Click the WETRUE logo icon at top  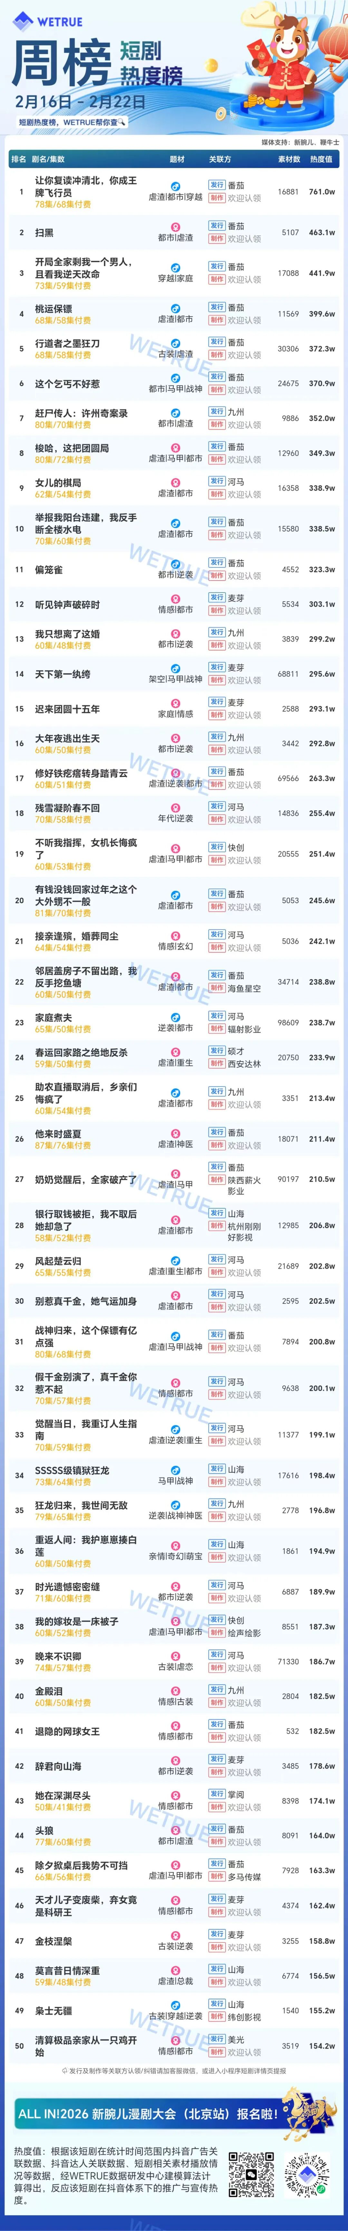22,19
